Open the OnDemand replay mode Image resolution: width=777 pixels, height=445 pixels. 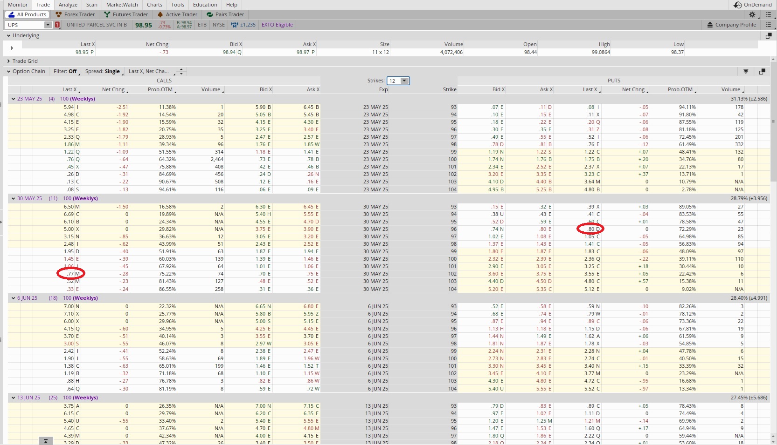(752, 5)
